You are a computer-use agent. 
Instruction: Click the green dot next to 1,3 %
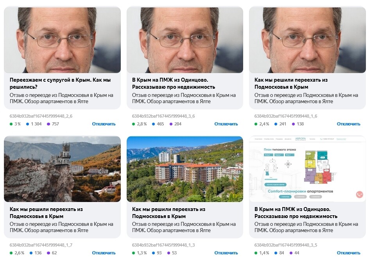coord(134,253)
